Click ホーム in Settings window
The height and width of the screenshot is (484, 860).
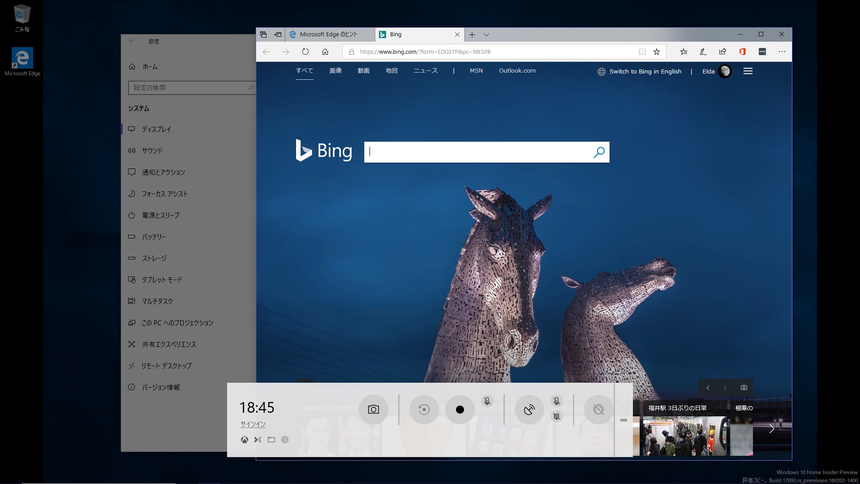pyautogui.click(x=189, y=66)
